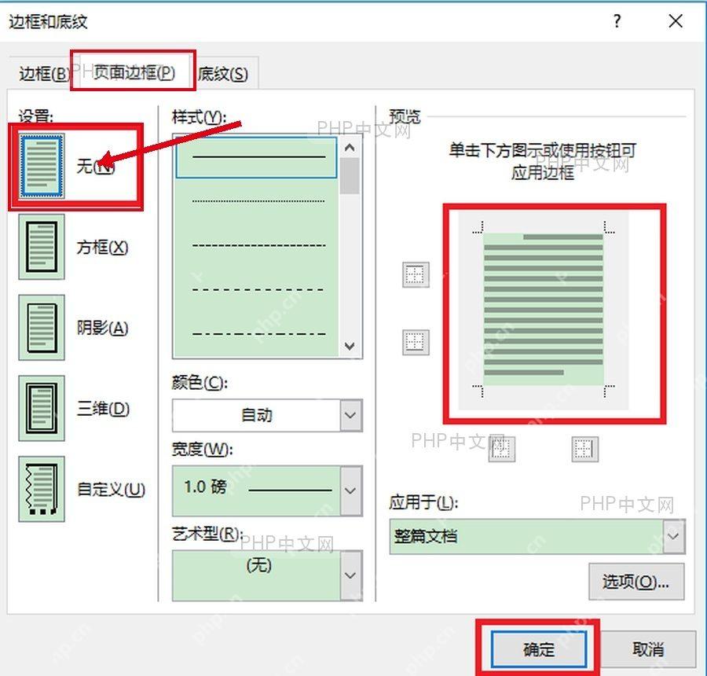The height and width of the screenshot is (676, 707).
Task: Choose the 方框(X) box border setting icon
Action: (42, 246)
